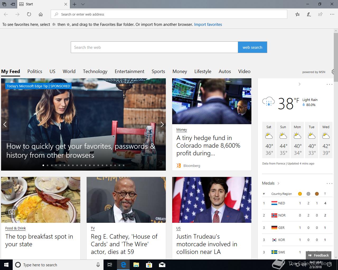This screenshot has height=270, width=338.
Task: Open the Justin Trudeau motorcade headline
Action: [207, 244]
